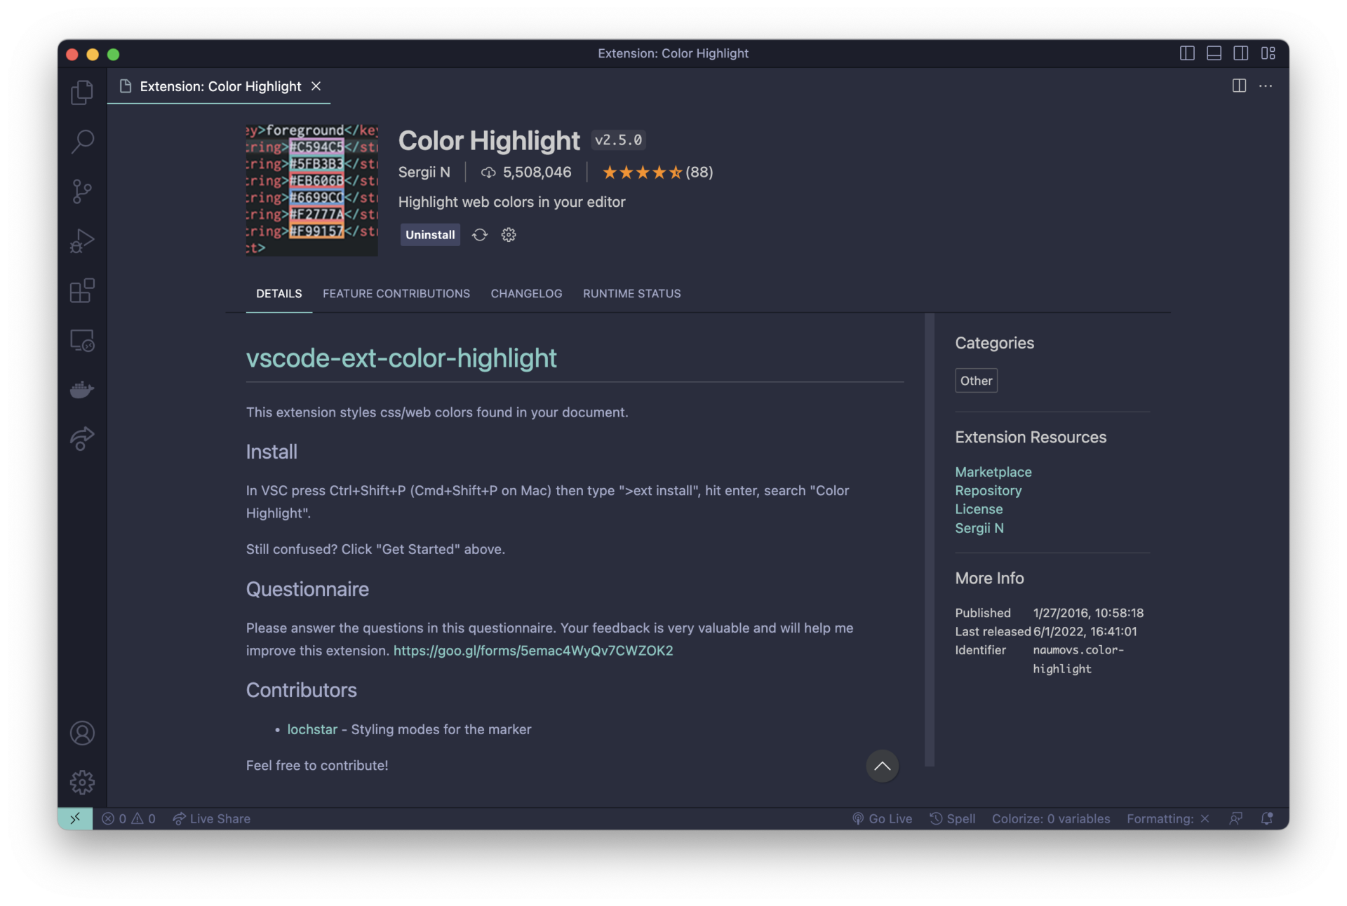The image size is (1347, 906).
Task: Open editor More Actions ellipsis
Action: click(x=1266, y=86)
